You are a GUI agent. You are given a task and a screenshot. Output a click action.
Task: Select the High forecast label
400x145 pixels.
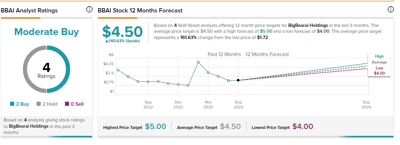379,56
